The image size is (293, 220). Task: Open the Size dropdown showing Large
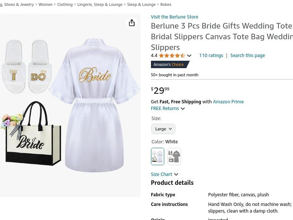(x=163, y=129)
